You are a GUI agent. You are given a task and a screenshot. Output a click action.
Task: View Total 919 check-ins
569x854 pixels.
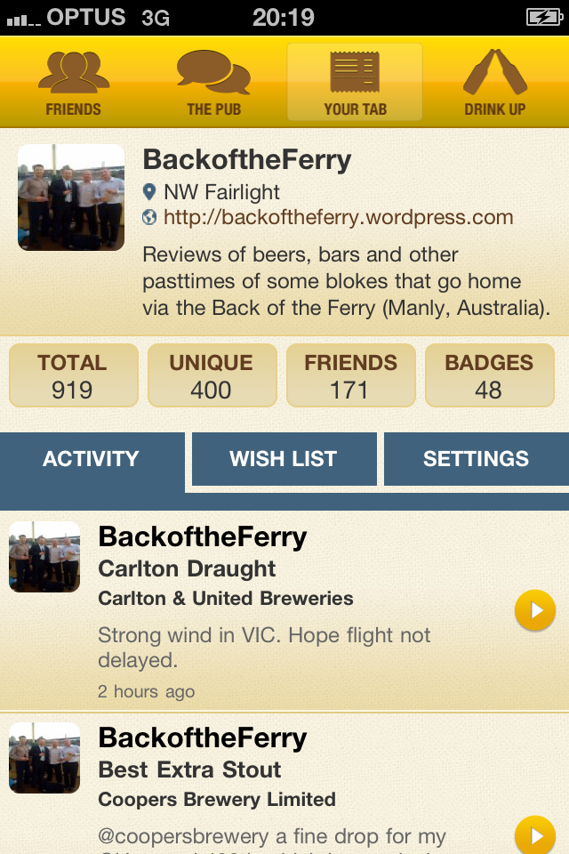tap(73, 375)
